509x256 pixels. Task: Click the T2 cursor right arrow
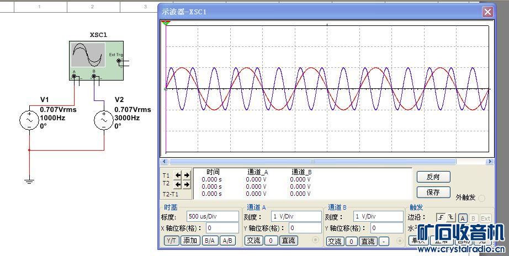click(187, 184)
